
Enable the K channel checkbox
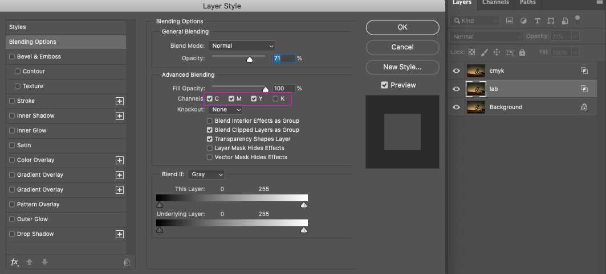(x=276, y=99)
